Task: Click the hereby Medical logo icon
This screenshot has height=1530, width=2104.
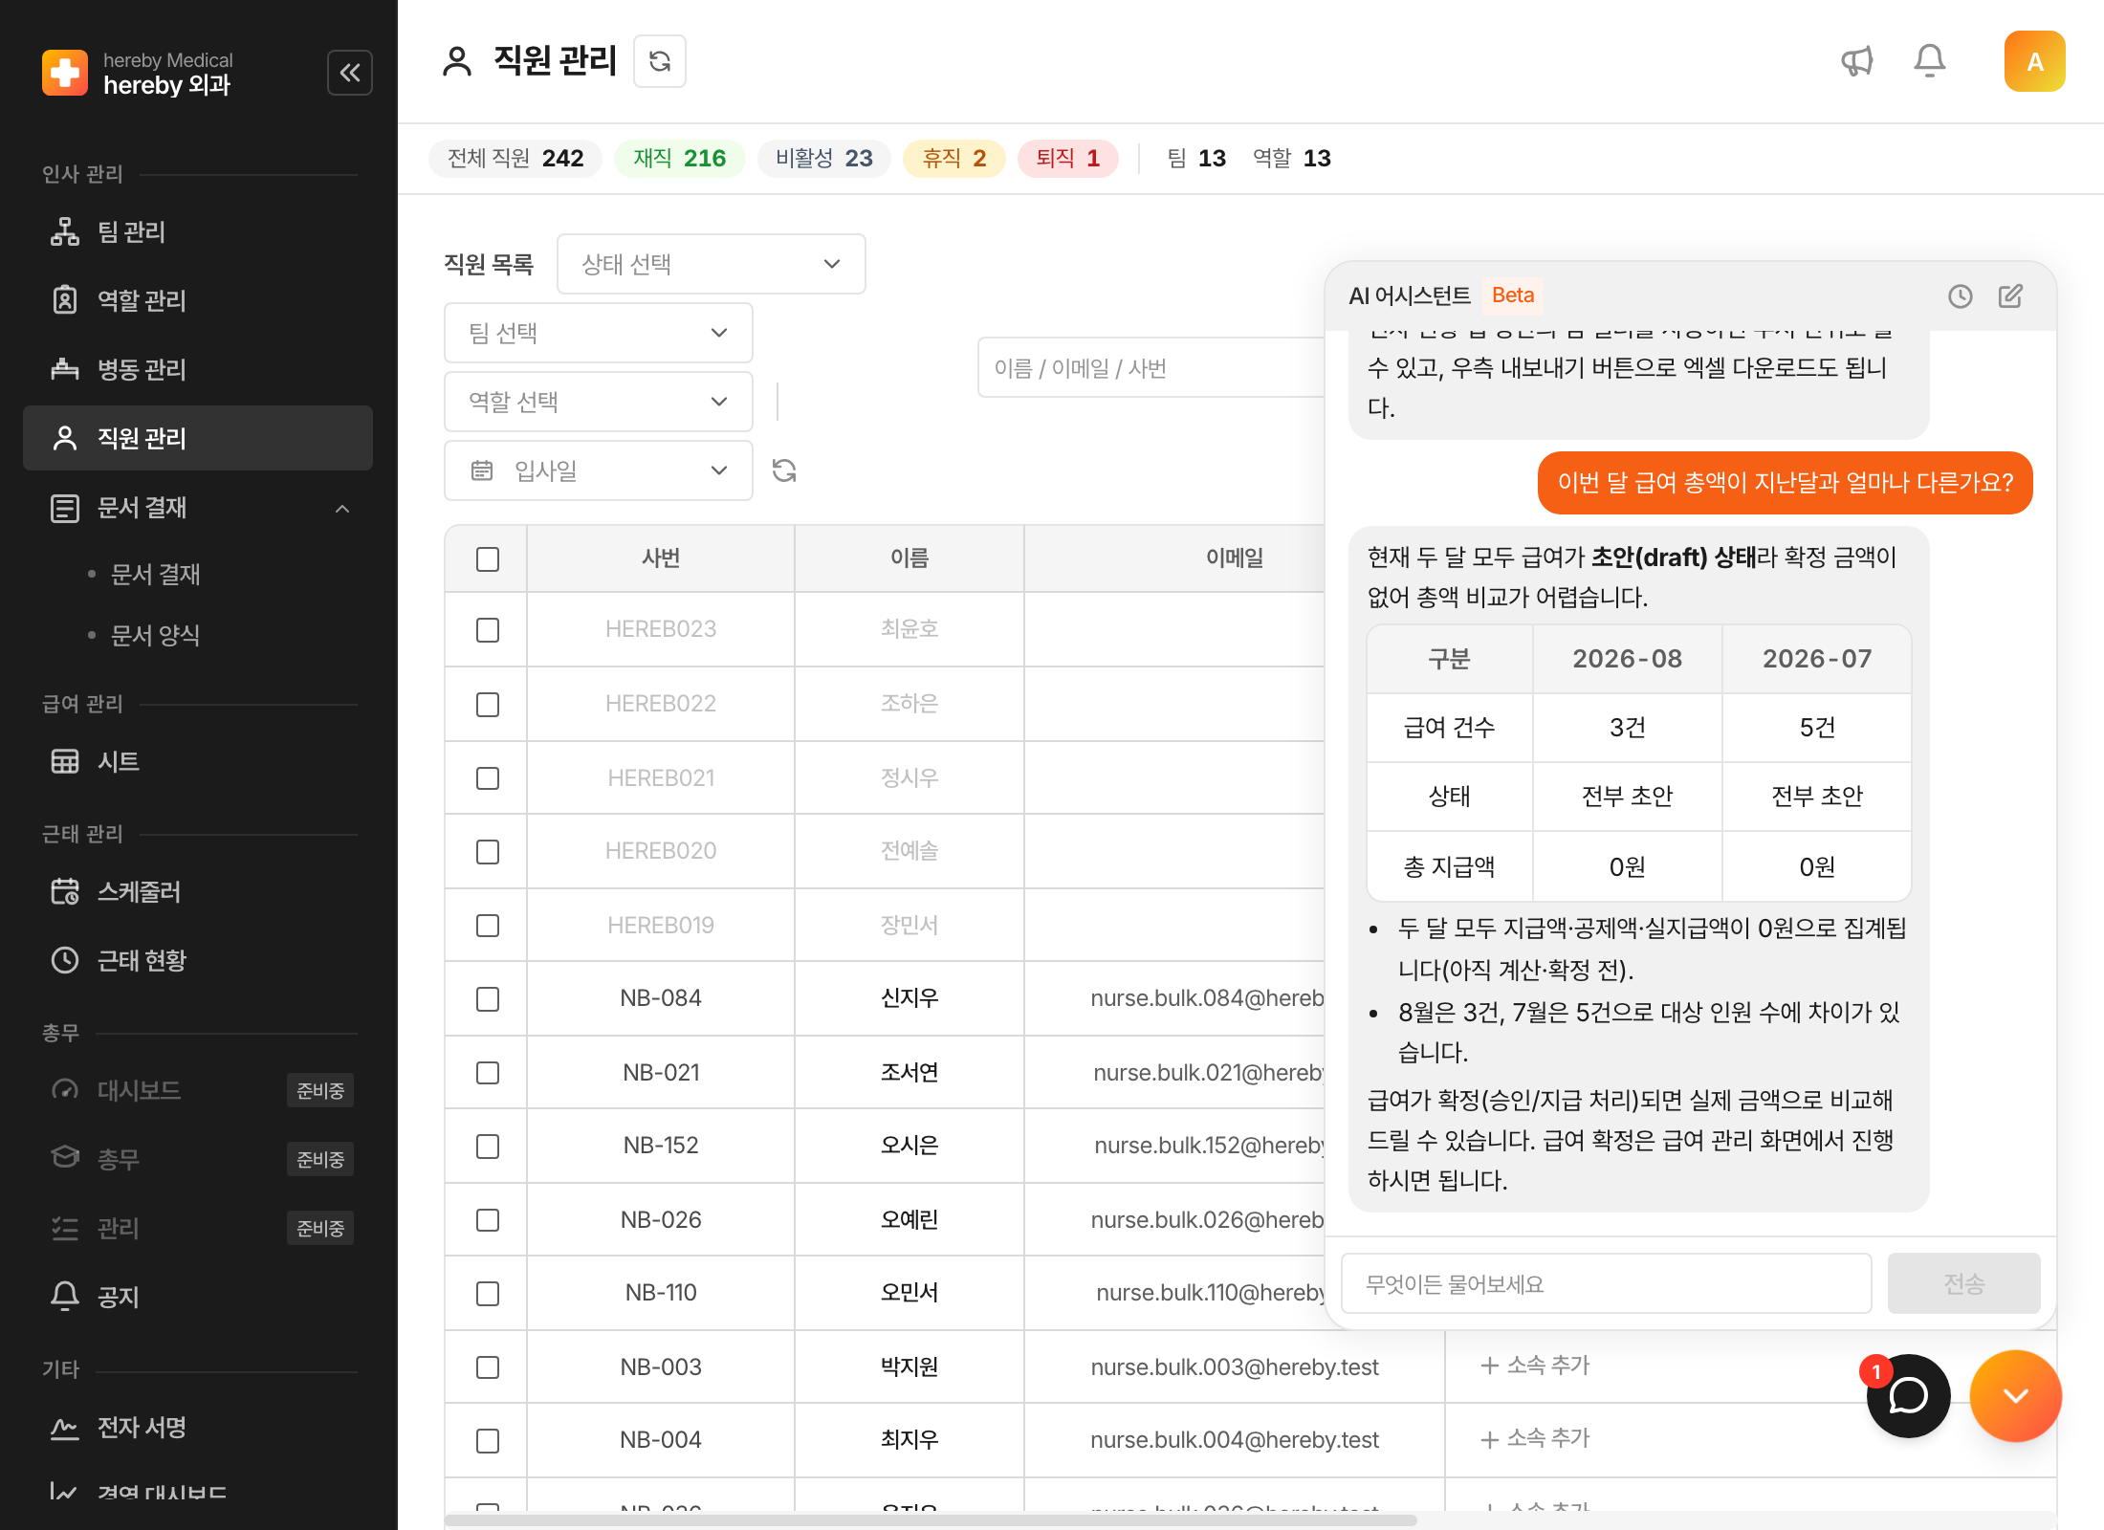Action: (x=65, y=73)
